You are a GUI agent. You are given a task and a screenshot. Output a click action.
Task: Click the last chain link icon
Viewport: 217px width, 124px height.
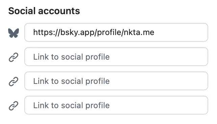(14, 106)
